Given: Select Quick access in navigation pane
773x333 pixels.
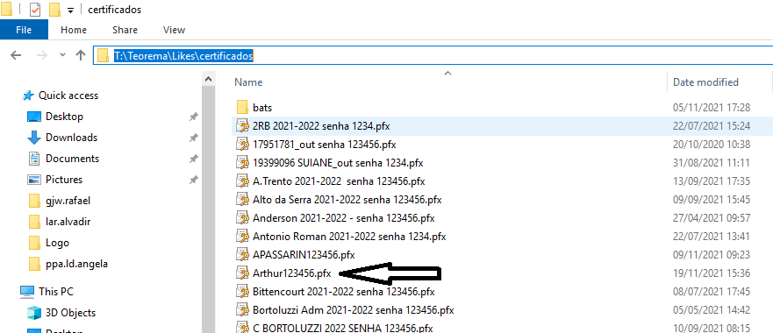Looking at the screenshot, I should pyautogui.click(x=68, y=96).
